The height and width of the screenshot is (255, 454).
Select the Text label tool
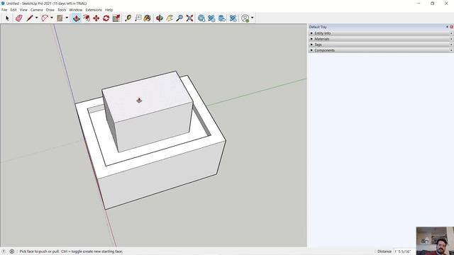138,18
